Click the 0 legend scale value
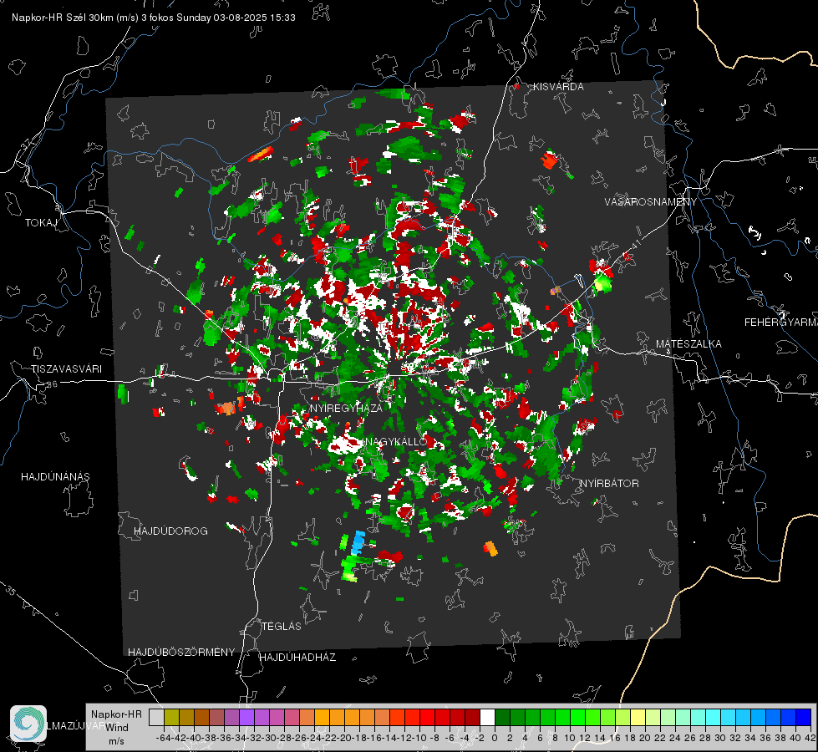 [495, 738]
